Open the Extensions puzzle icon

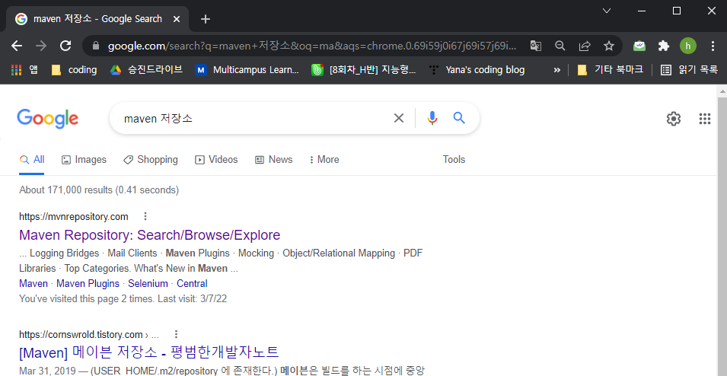tap(664, 46)
